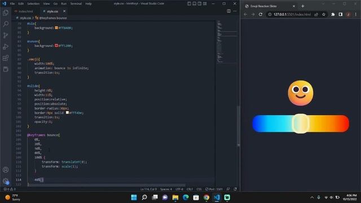Share this page from address bar
Screen dimensions: 361x203
(316, 14)
